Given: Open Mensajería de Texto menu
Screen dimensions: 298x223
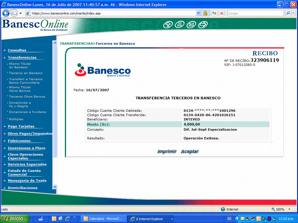Looking at the screenshot, I should [x=27, y=181].
